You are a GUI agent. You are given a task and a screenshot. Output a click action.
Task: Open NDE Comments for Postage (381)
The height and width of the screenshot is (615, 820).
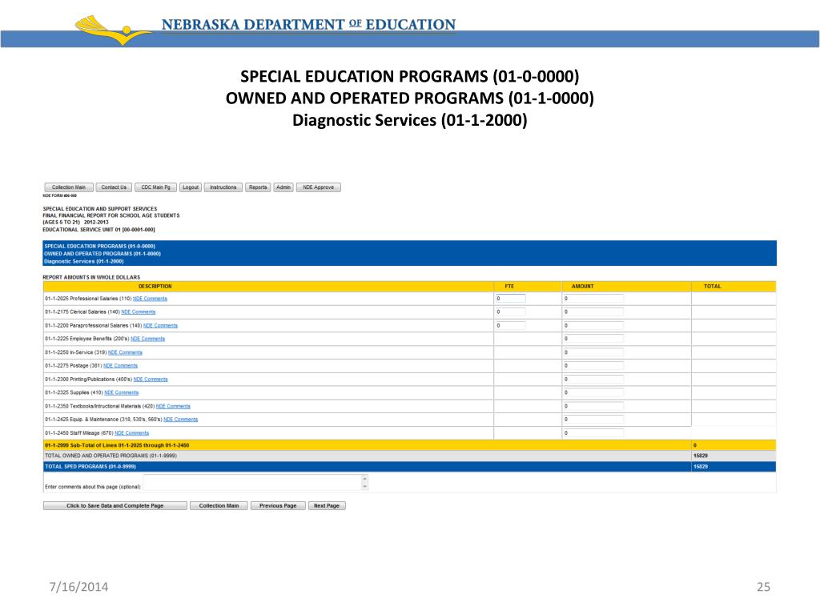click(x=120, y=365)
